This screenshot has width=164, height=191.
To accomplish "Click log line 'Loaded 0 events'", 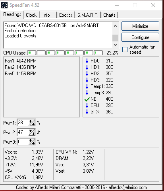I will point(20,36).
